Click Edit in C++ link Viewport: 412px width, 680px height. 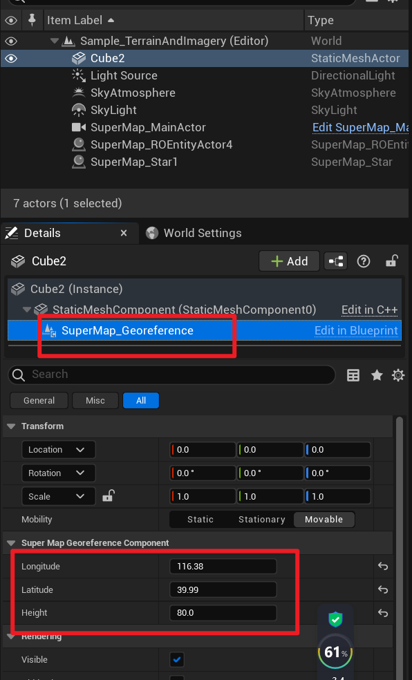click(370, 310)
